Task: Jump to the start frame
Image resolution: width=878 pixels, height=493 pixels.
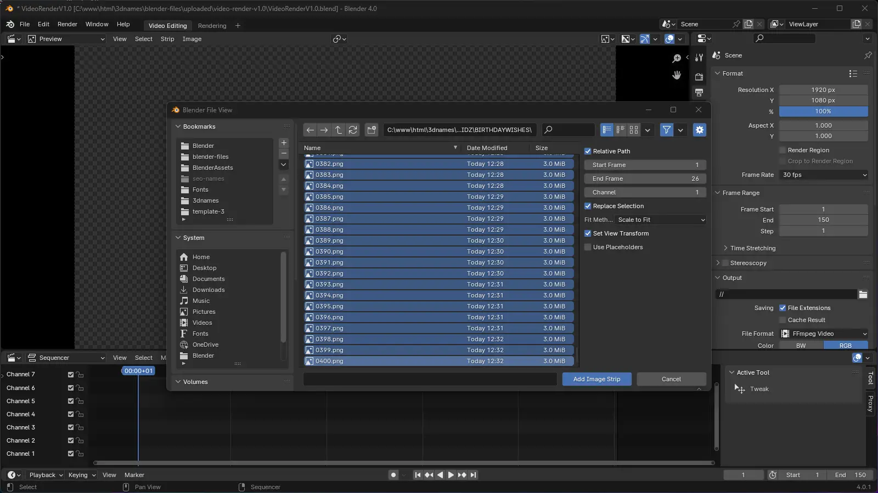Action: tap(418, 475)
